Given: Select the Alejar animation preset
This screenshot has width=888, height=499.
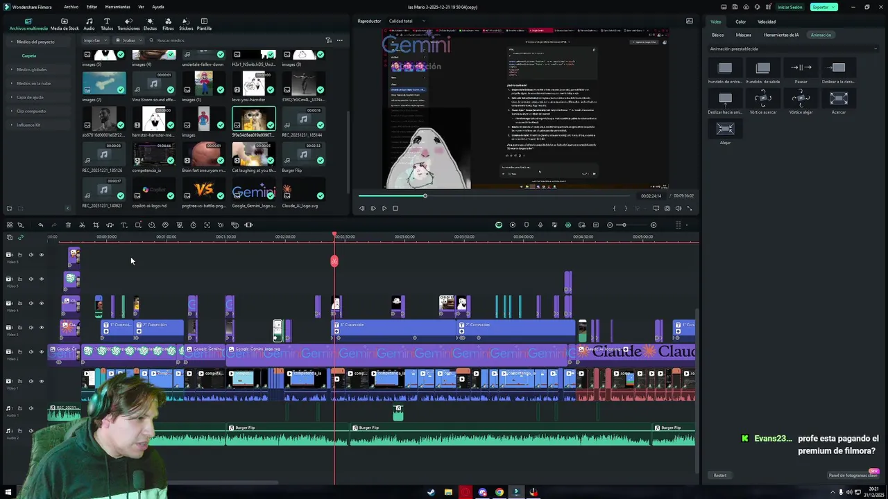Looking at the screenshot, I should 725,132.
